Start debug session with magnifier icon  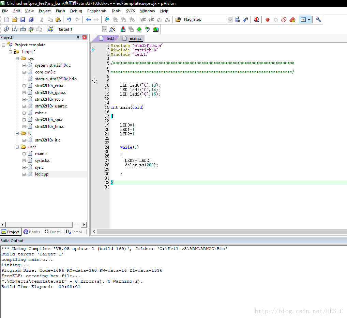tap(256, 20)
